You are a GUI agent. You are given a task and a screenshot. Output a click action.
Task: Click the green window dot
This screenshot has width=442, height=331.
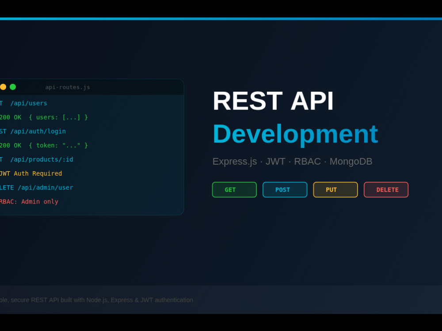tap(13, 87)
